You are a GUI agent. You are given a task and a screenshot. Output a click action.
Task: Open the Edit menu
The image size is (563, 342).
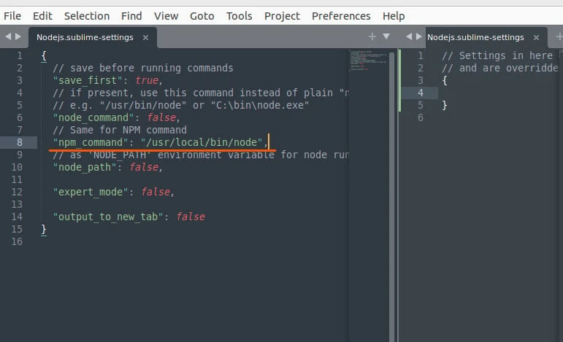tap(42, 15)
